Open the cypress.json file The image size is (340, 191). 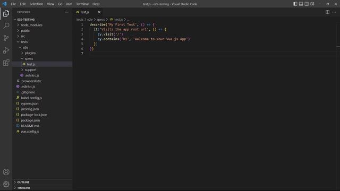pyautogui.click(x=42, y=103)
